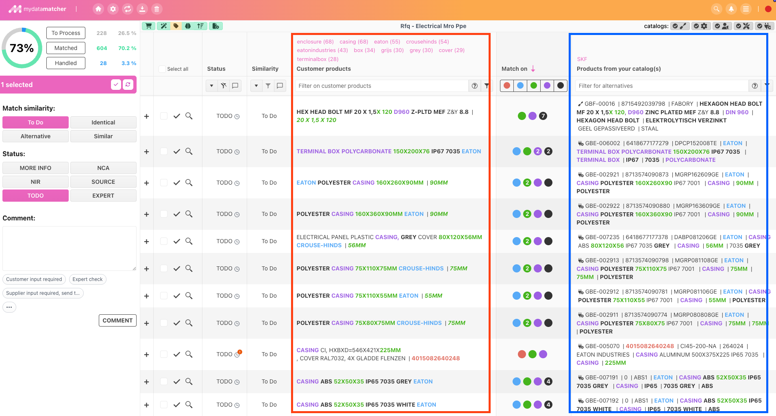Expand the CASING ABS 52X50X35 GREY row
The image size is (776, 416).
tap(147, 382)
